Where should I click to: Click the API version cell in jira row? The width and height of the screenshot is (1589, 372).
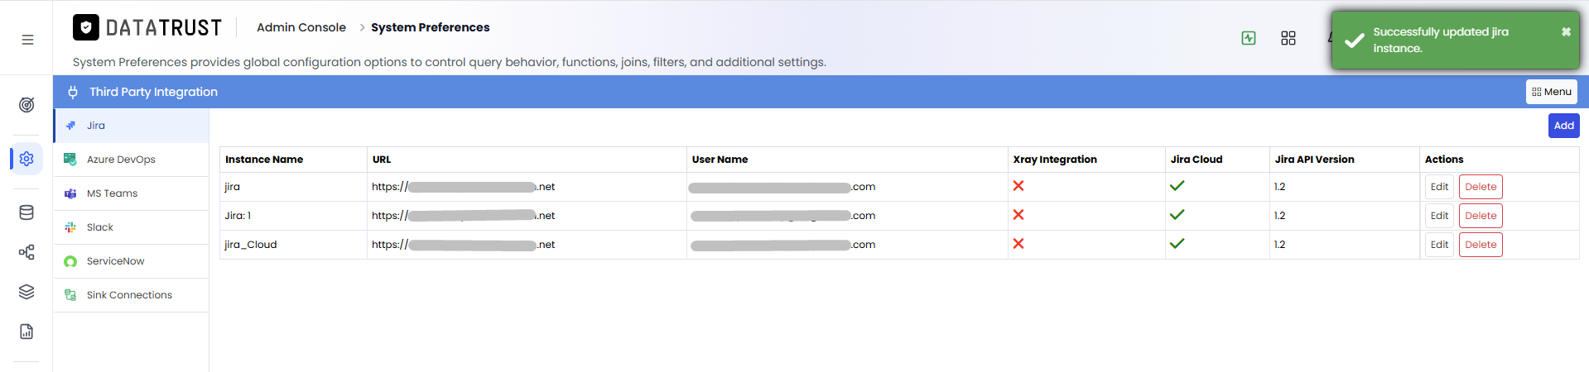point(1345,187)
